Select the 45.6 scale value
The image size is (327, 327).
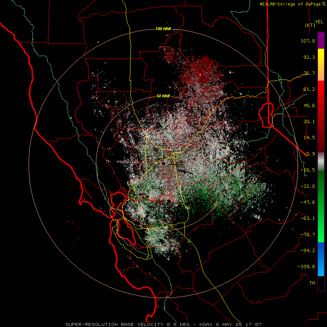tap(309, 105)
